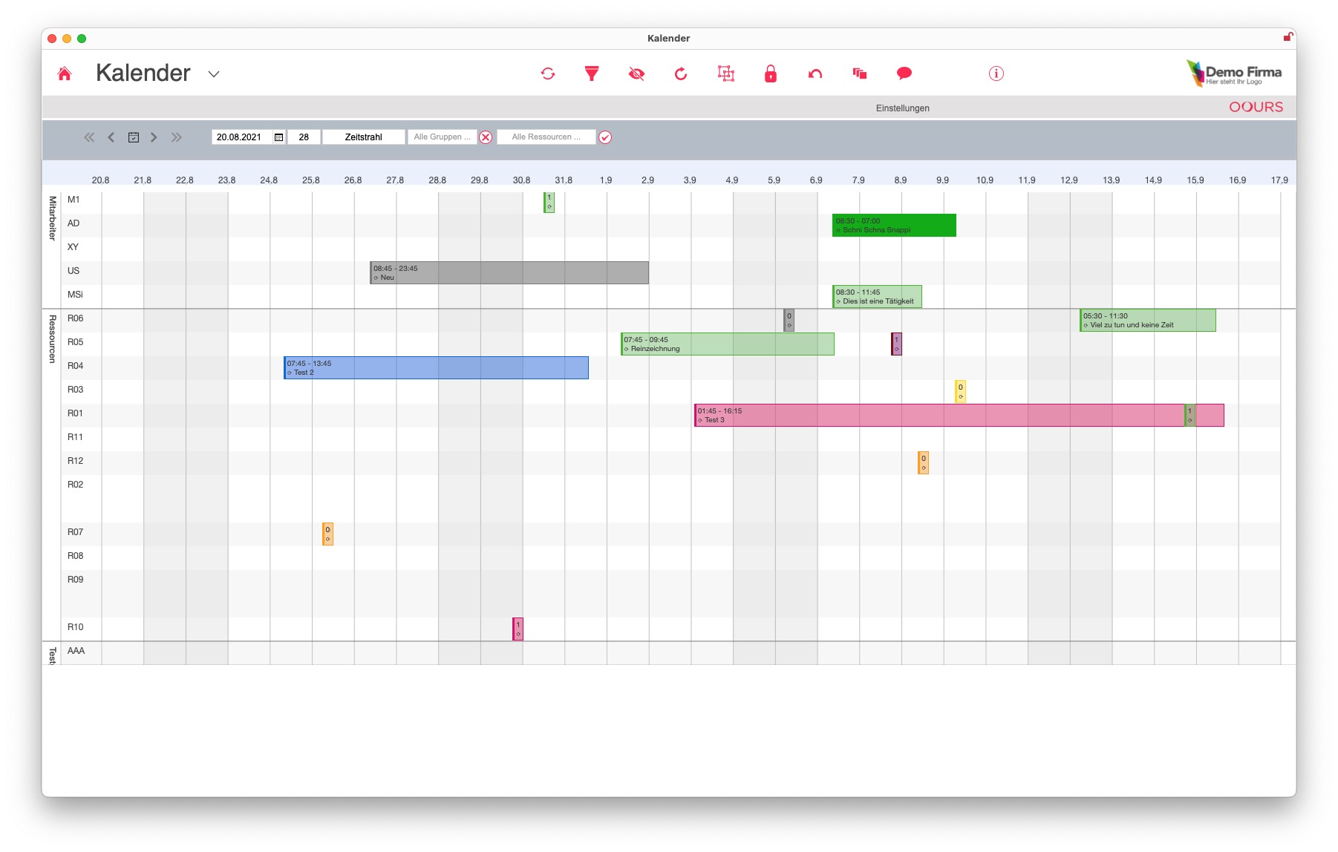Viewport: 1338px width, 852px height.
Task: Click the sync arrows icon in toolbar
Action: [548, 73]
